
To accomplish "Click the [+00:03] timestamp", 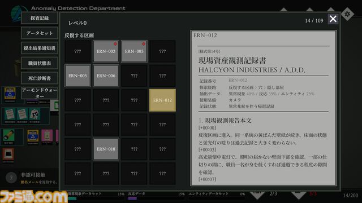I will coord(207,149).
